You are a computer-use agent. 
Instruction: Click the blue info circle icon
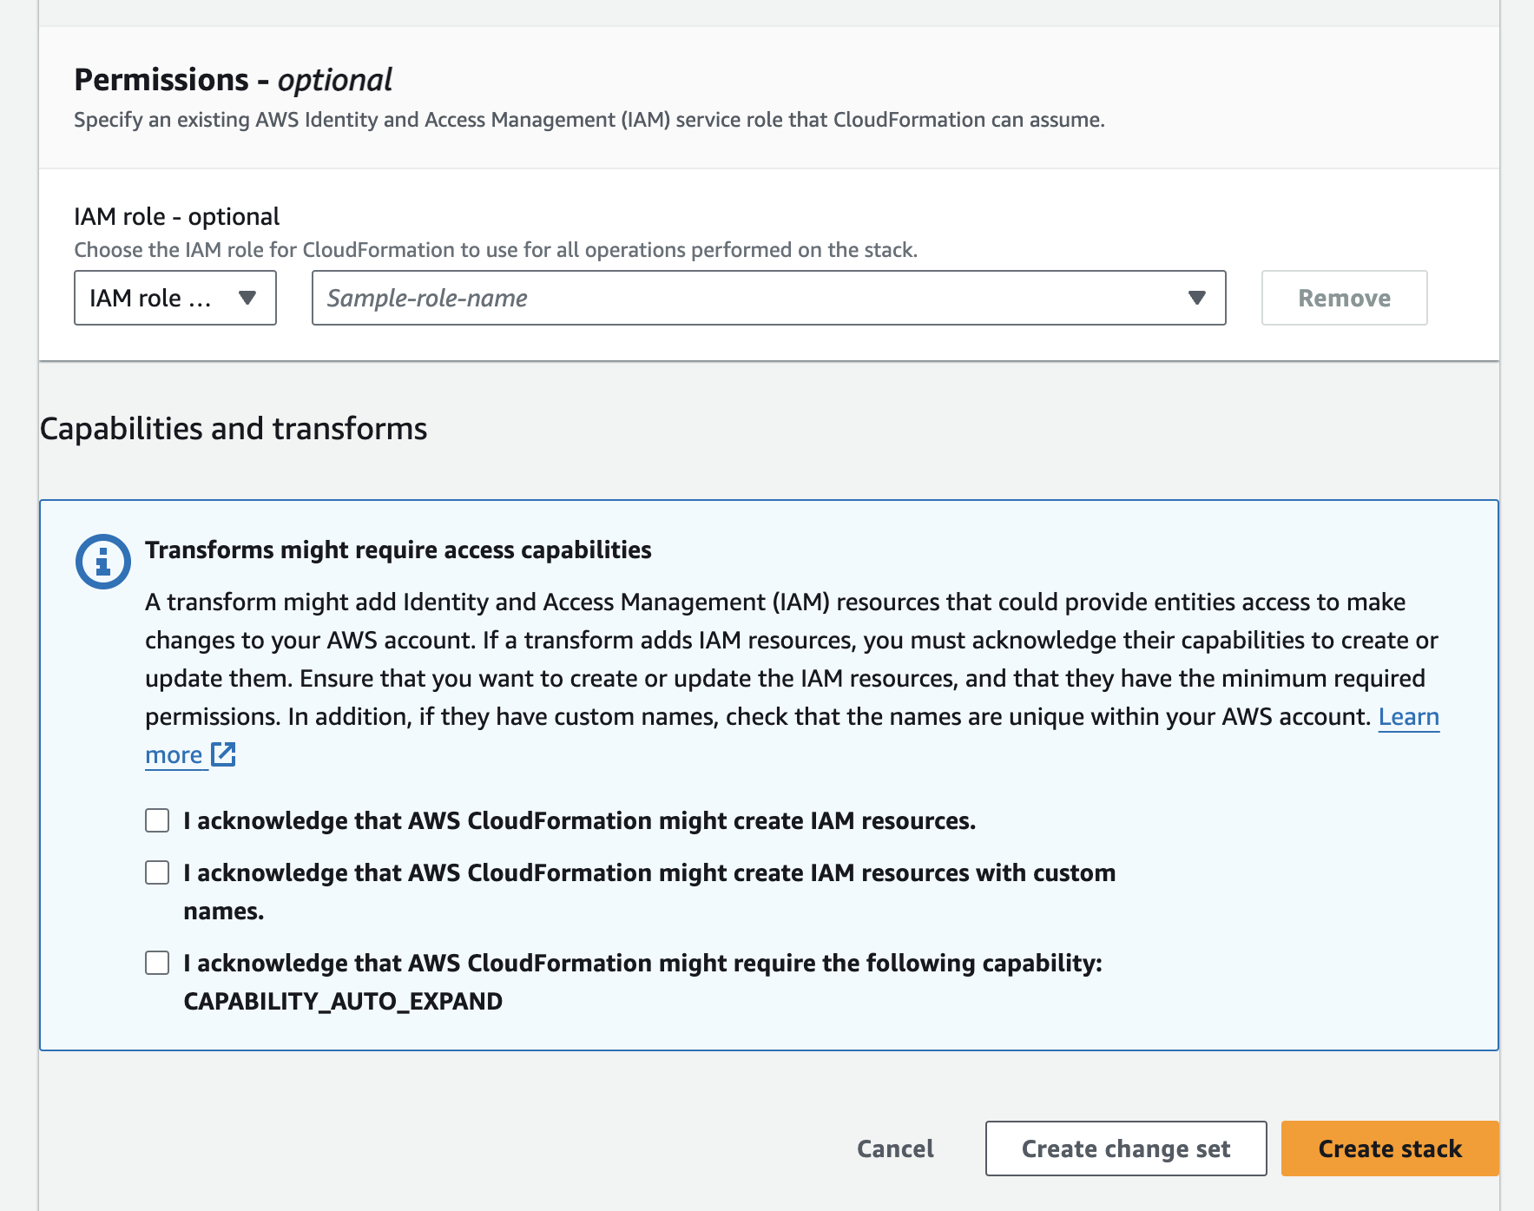(x=103, y=562)
